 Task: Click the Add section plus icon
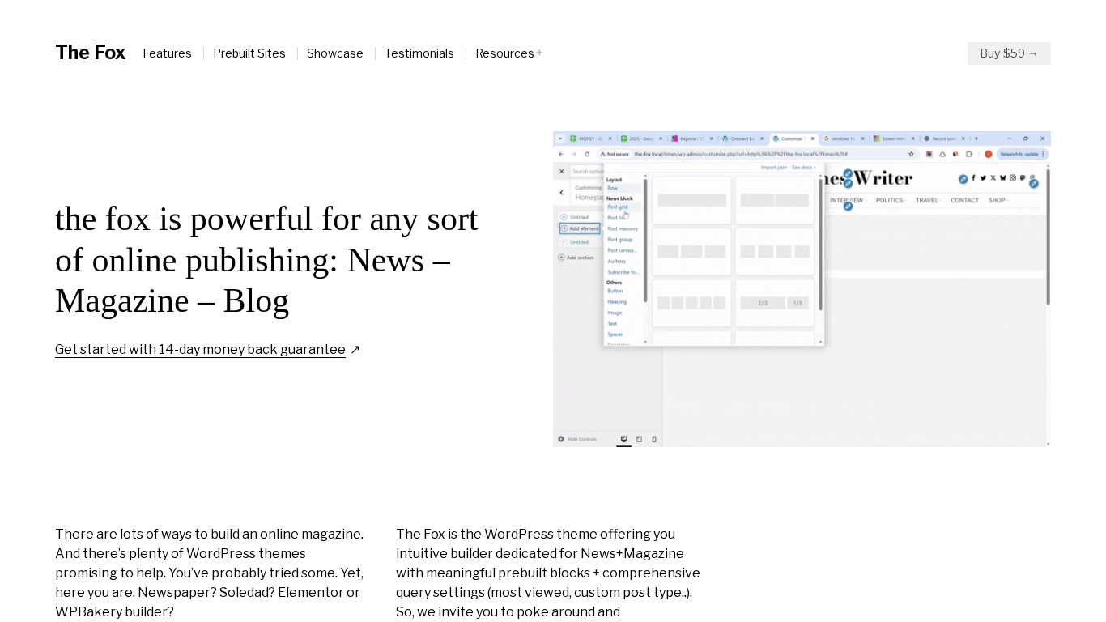(x=561, y=258)
